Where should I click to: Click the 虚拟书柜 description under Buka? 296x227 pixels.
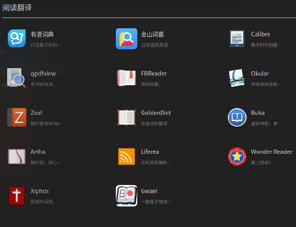pyautogui.click(x=266, y=124)
